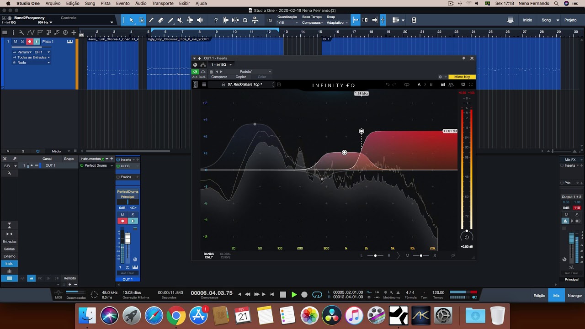The image size is (585, 329).
Task: Open the Infinity EQ hamburger menu
Action: pyautogui.click(x=204, y=85)
